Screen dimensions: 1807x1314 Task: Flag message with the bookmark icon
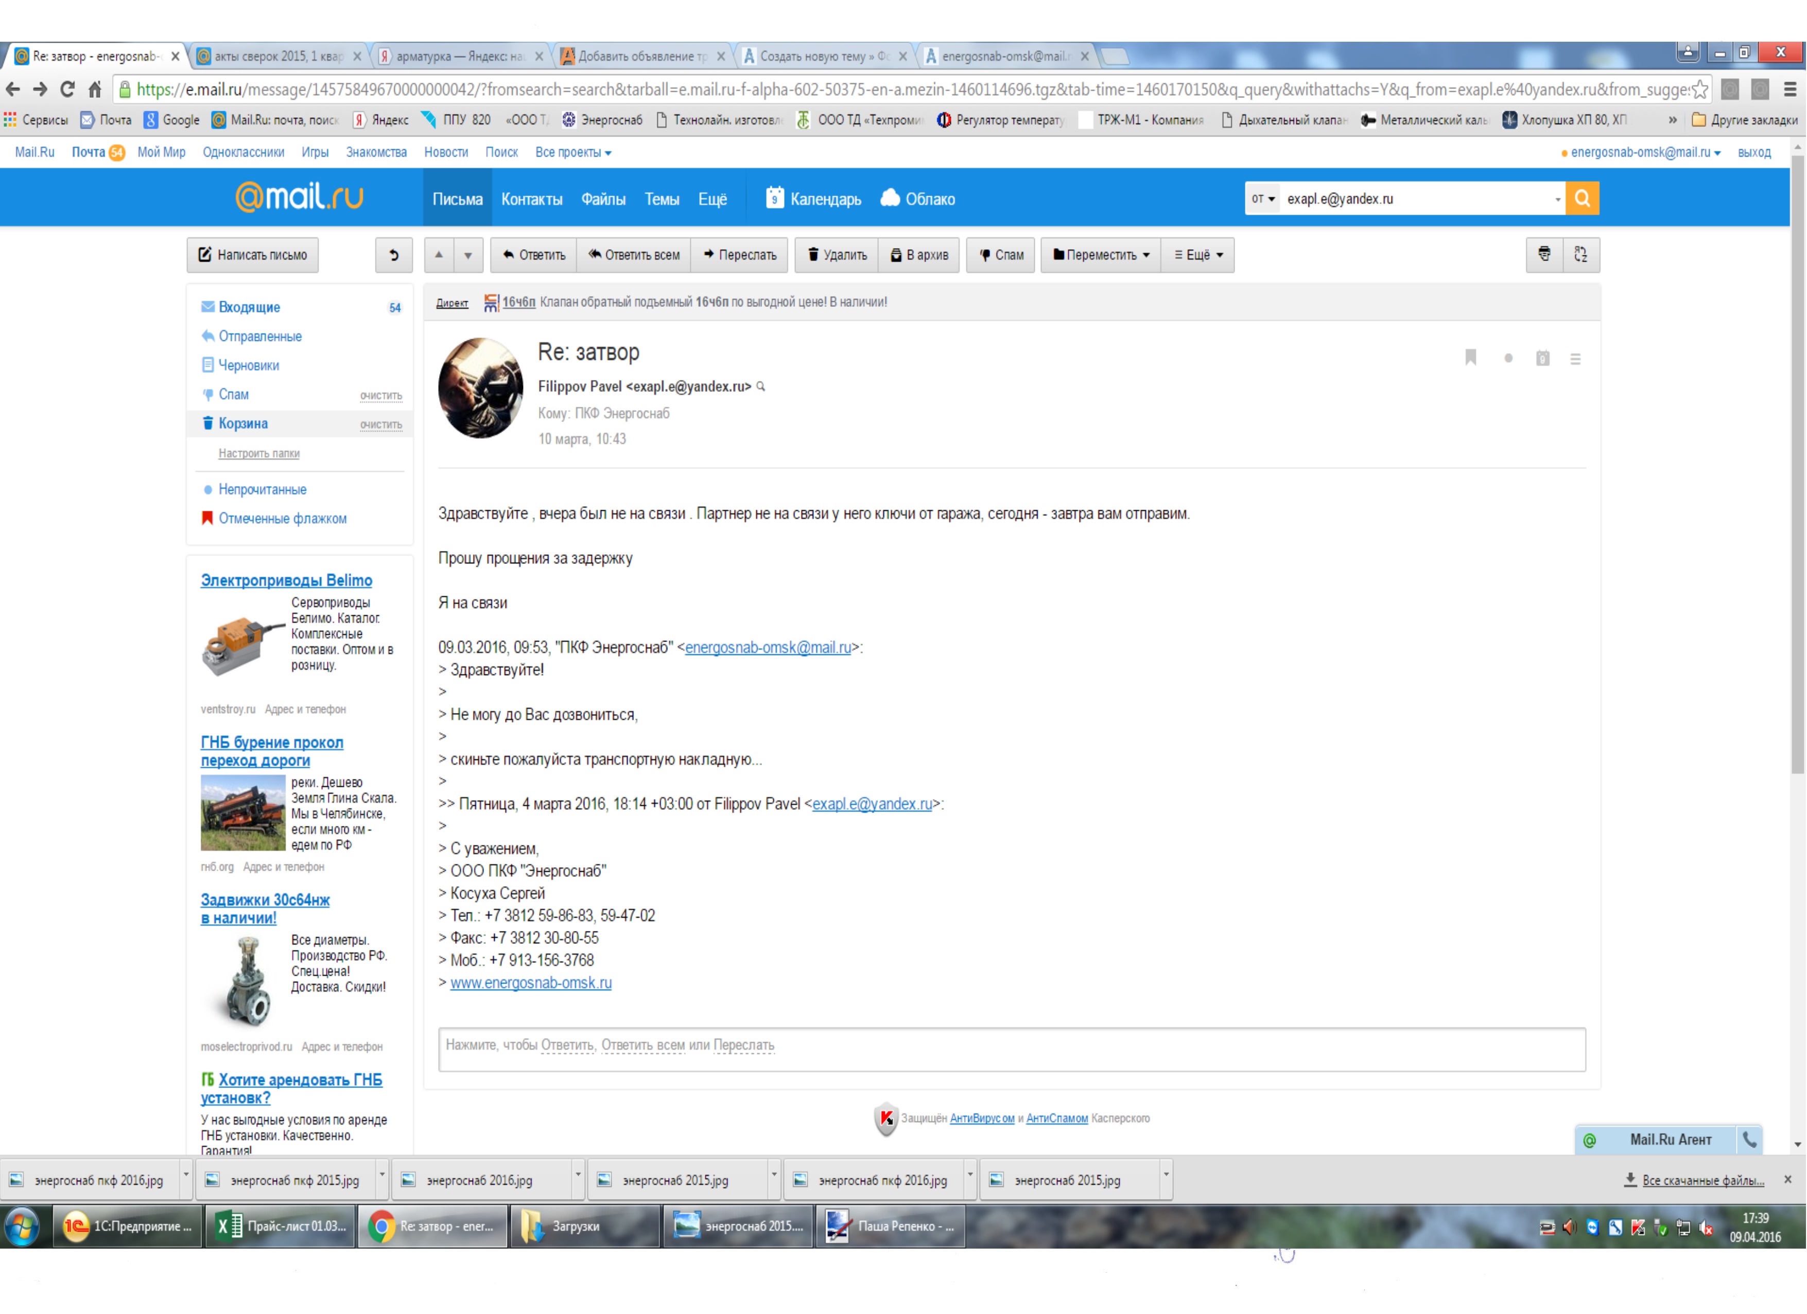pyautogui.click(x=1471, y=358)
